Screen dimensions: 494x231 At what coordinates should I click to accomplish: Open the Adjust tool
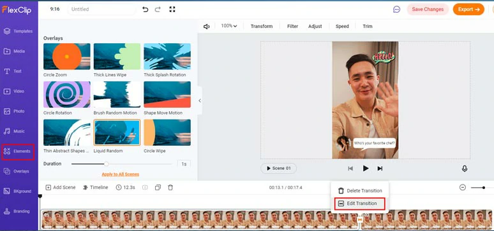[x=315, y=26]
